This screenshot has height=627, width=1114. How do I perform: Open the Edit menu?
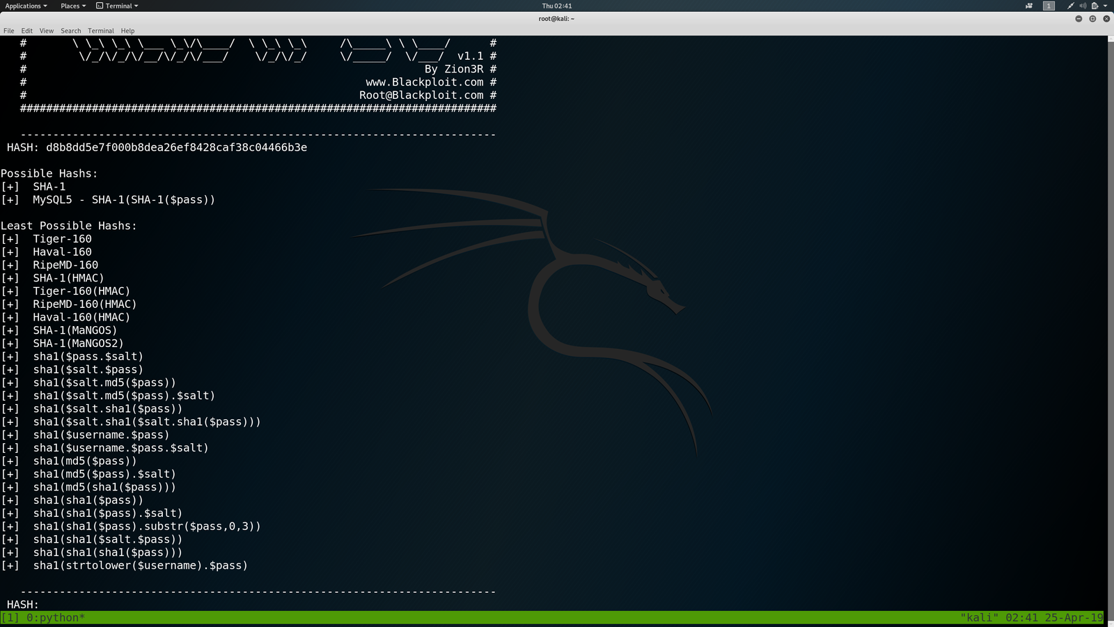(26, 31)
